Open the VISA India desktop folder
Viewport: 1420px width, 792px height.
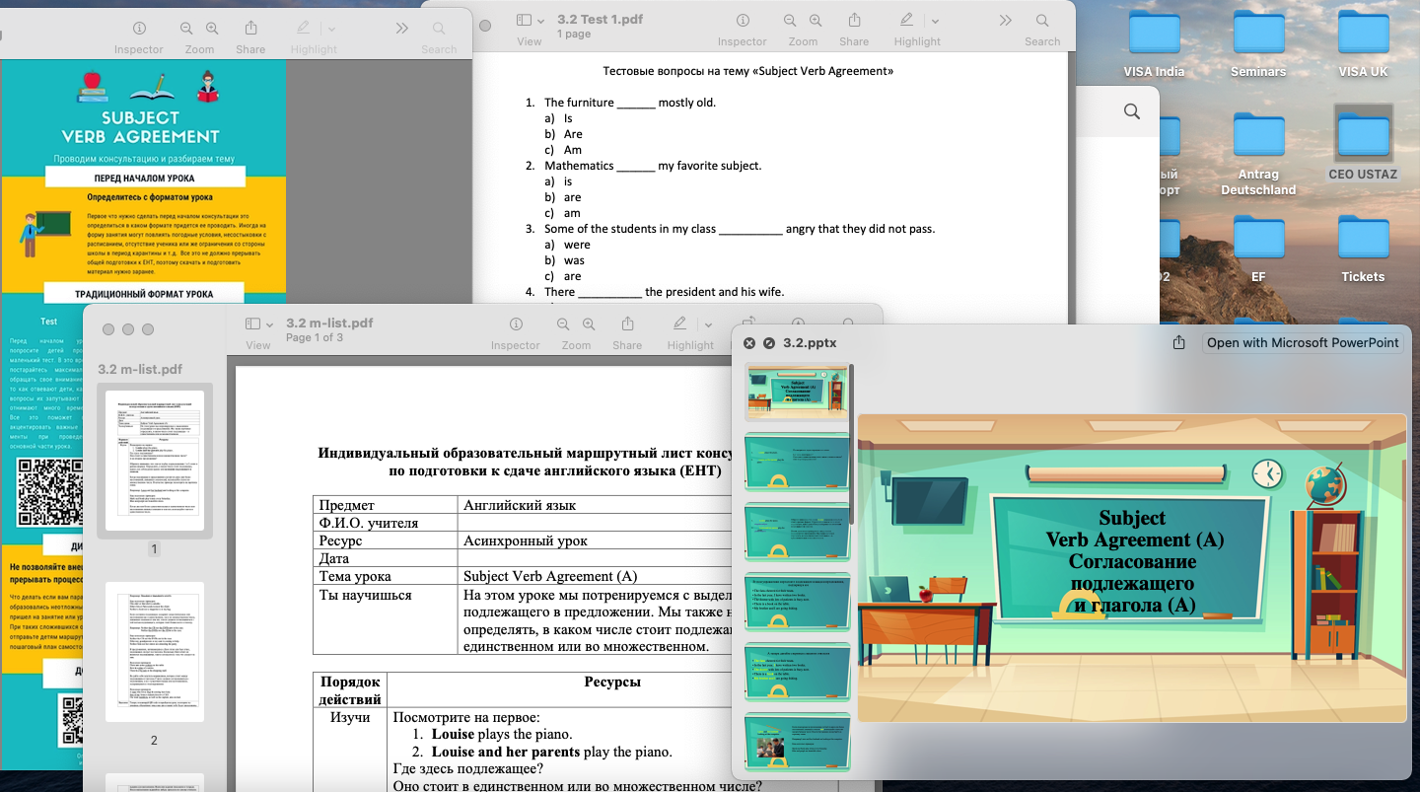coord(1154,36)
